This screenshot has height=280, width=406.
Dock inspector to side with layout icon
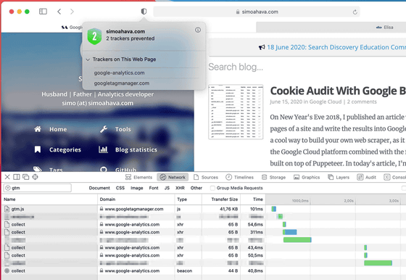17,177
